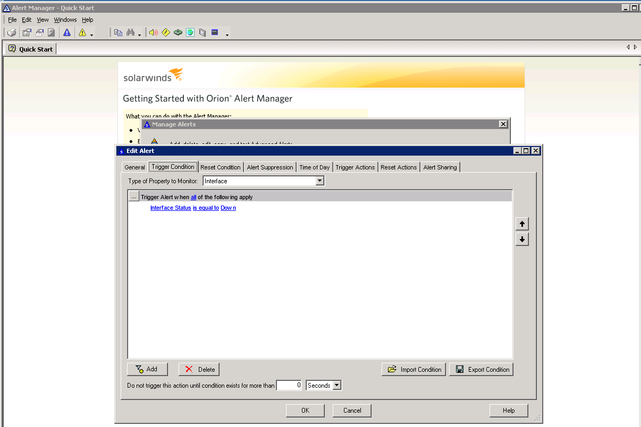This screenshot has width=641, height=427.
Task: Click the condition delay seconds input field
Action: [290, 385]
